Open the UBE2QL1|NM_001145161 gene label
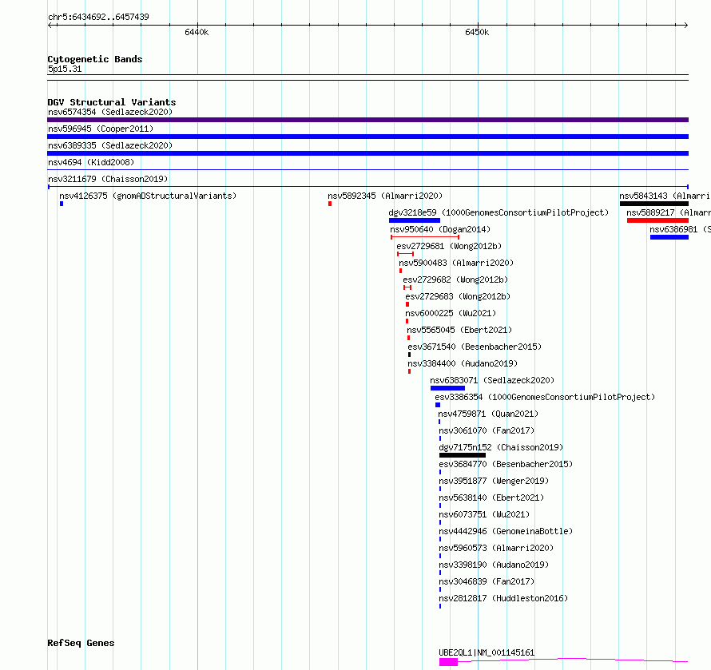 [487, 652]
